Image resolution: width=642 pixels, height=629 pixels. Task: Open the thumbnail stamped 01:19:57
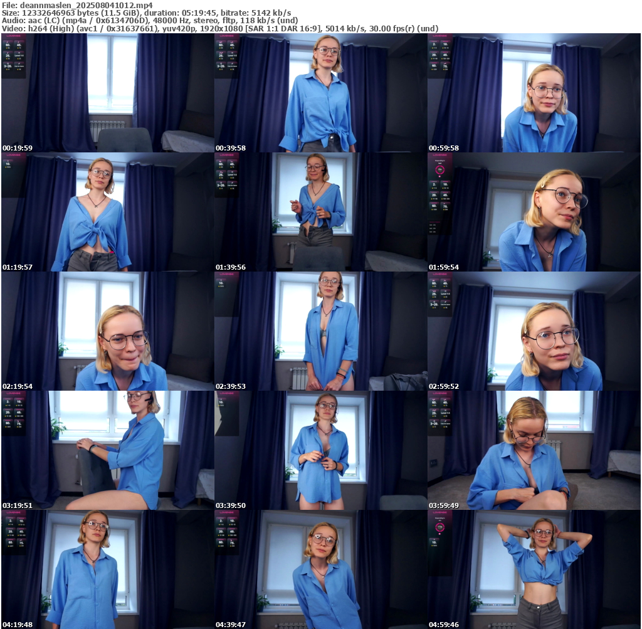tap(108, 212)
